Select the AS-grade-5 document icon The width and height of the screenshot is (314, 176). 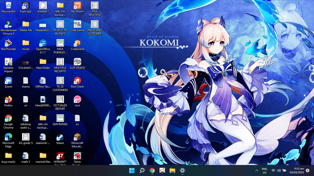(26, 139)
